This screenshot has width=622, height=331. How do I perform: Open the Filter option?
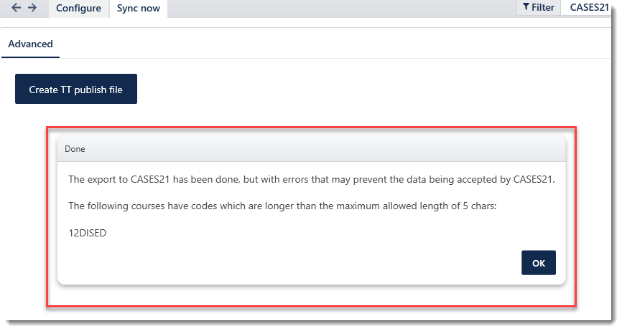(x=539, y=7)
